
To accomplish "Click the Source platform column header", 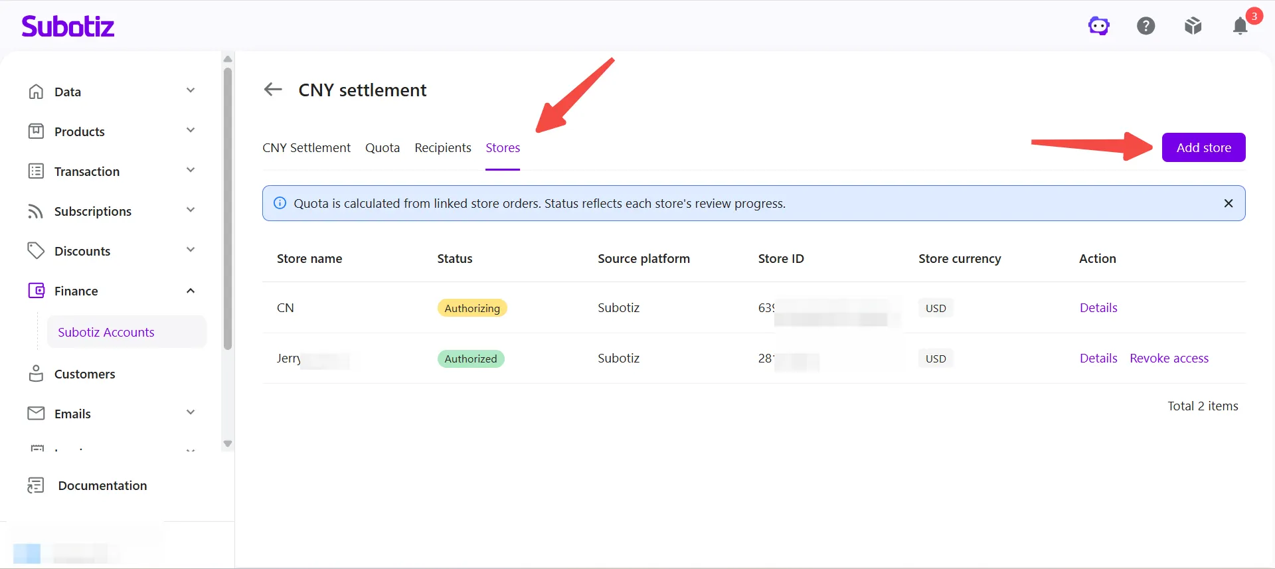I will pyautogui.click(x=643, y=258).
